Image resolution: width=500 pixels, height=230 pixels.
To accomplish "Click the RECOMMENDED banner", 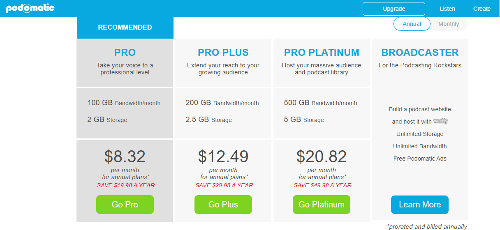I will click(x=125, y=28).
